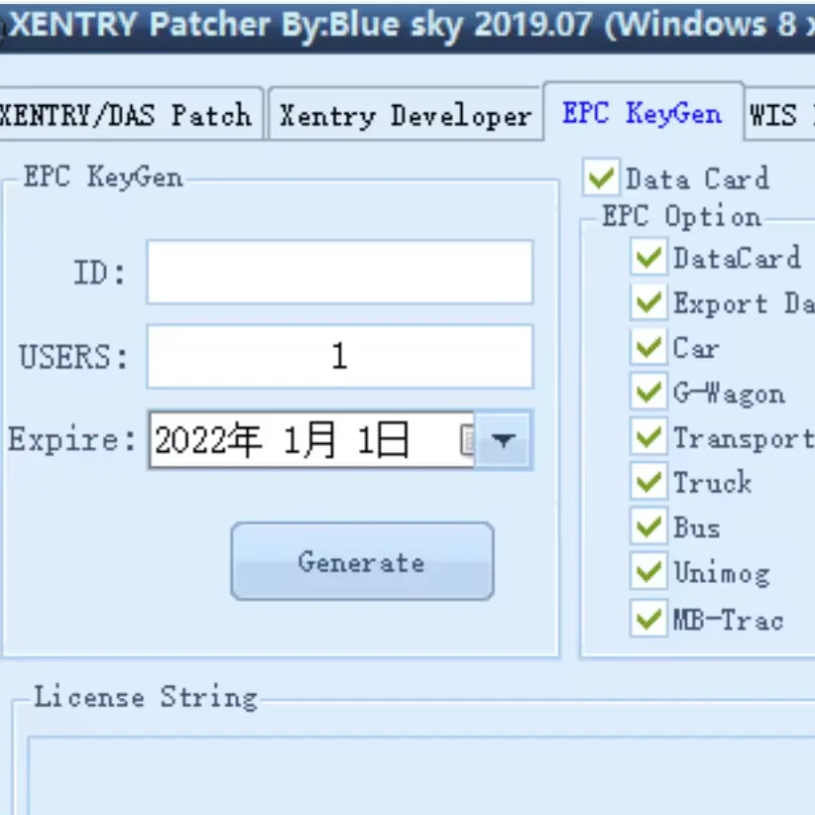Toggle the G-Wagon checkbox
Screen dimensions: 815x815
[648, 394]
